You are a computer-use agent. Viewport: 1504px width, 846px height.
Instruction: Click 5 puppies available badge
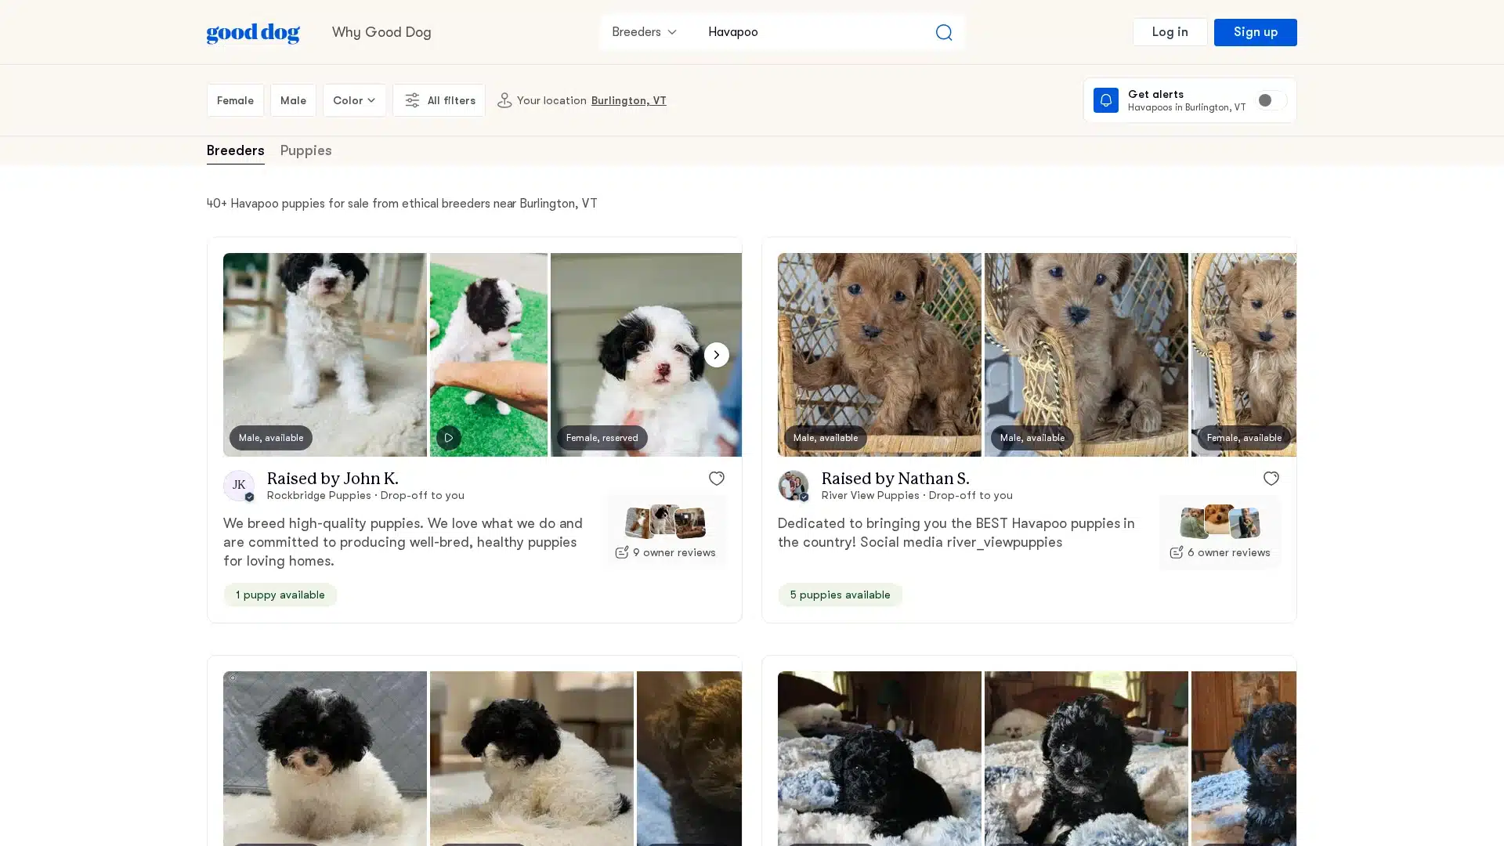click(x=840, y=595)
